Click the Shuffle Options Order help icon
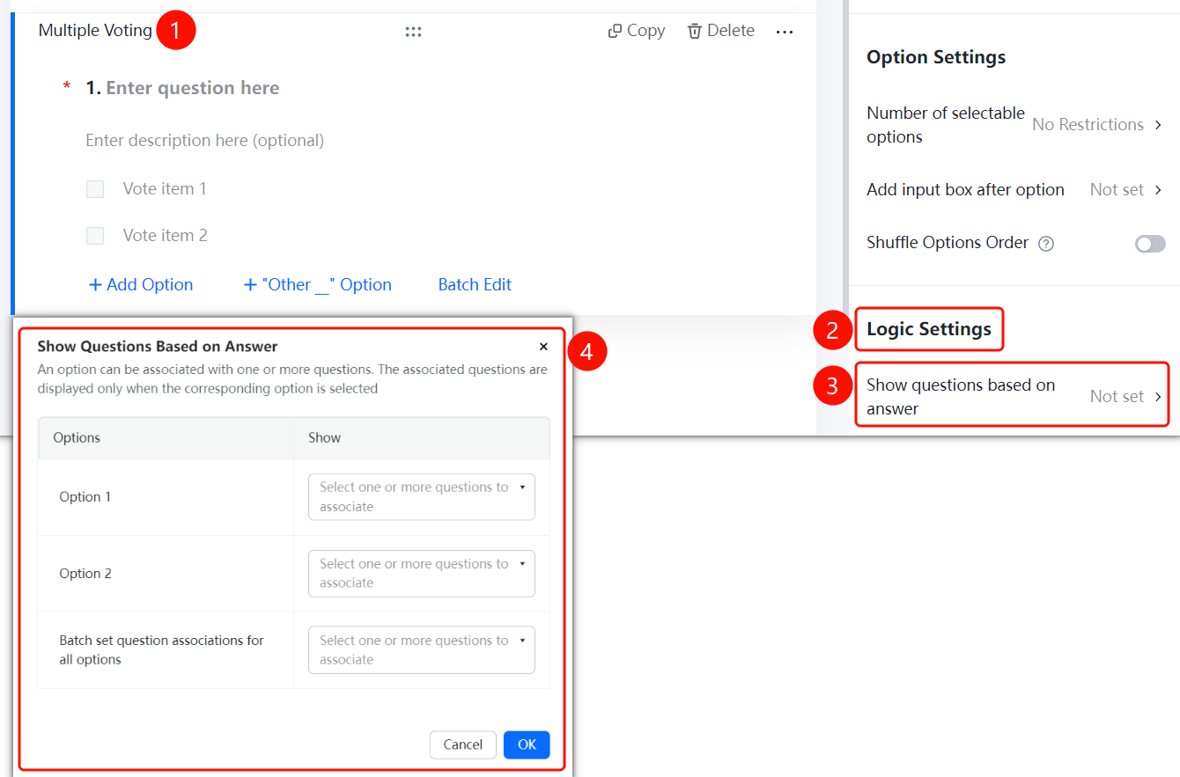1180x777 pixels. (x=1046, y=244)
